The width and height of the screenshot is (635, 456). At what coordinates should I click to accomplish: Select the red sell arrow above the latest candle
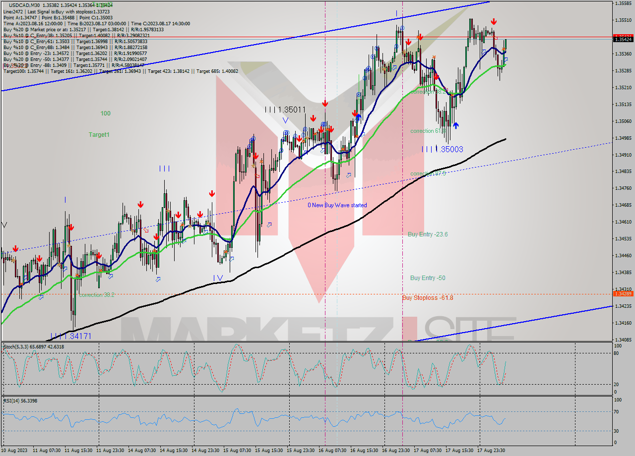point(494,21)
